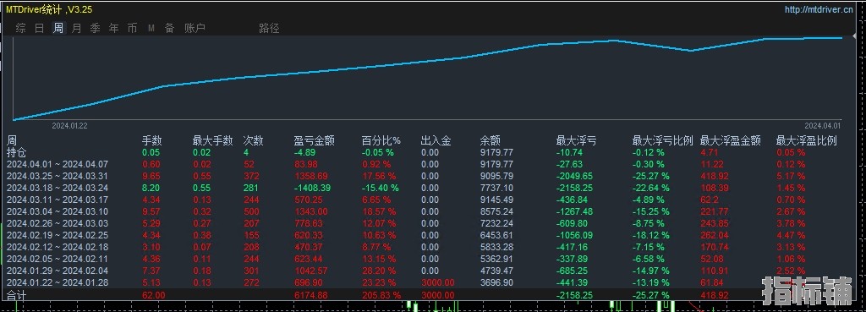The width and height of the screenshot is (866, 312).
Task: Select the 日 daily statistics tab
Action: click(x=39, y=28)
